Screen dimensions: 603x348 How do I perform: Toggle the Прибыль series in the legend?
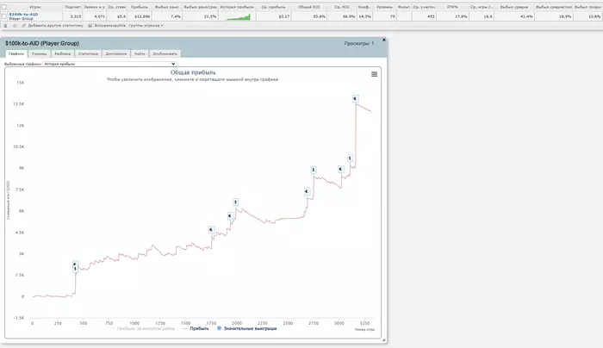196,329
